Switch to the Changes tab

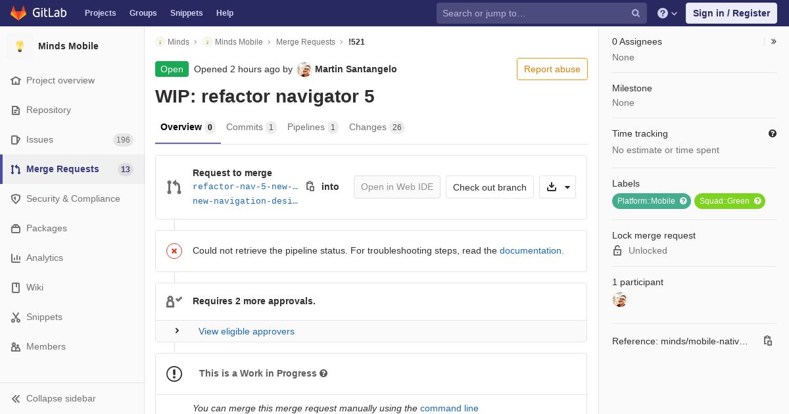377,127
